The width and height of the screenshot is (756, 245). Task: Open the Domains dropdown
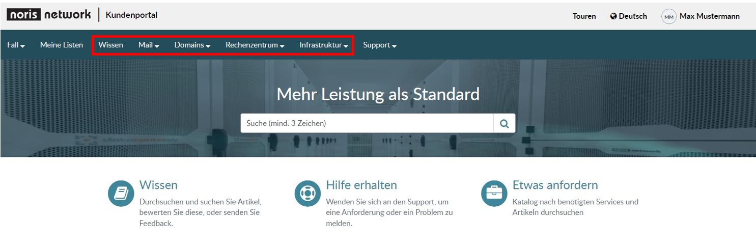(x=192, y=45)
